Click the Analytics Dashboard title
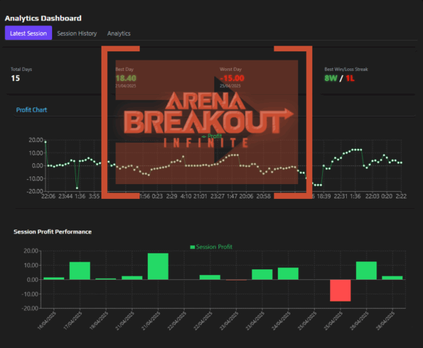 tap(43, 18)
